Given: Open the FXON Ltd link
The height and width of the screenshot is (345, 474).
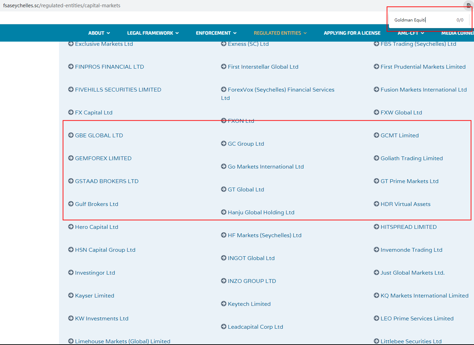Looking at the screenshot, I should pos(241,121).
